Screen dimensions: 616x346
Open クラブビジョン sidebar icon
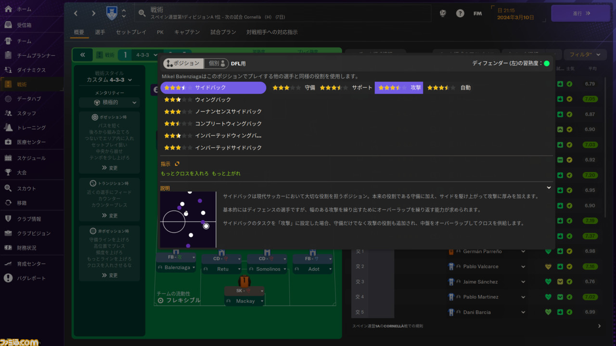(x=8, y=233)
